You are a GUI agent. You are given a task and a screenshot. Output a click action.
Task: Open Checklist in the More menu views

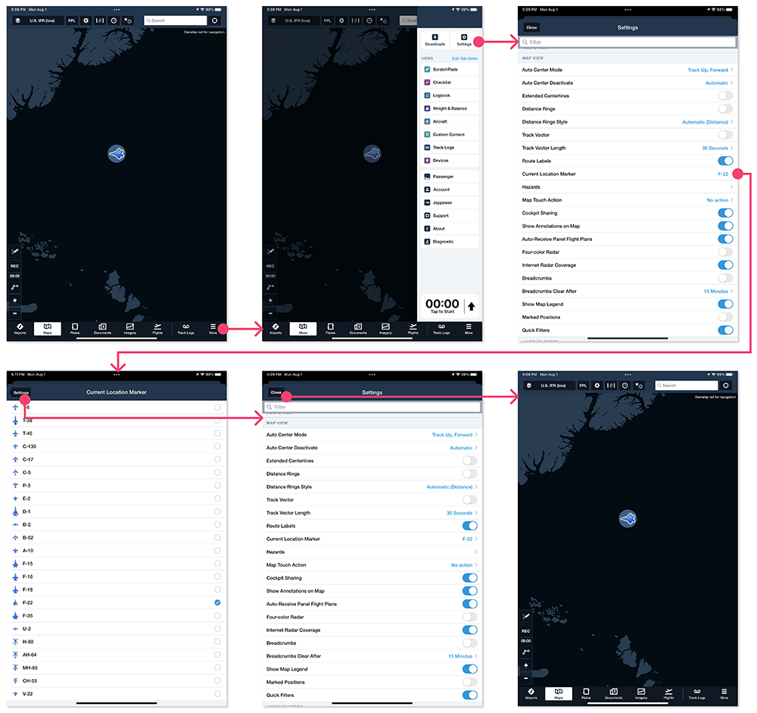(450, 82)
